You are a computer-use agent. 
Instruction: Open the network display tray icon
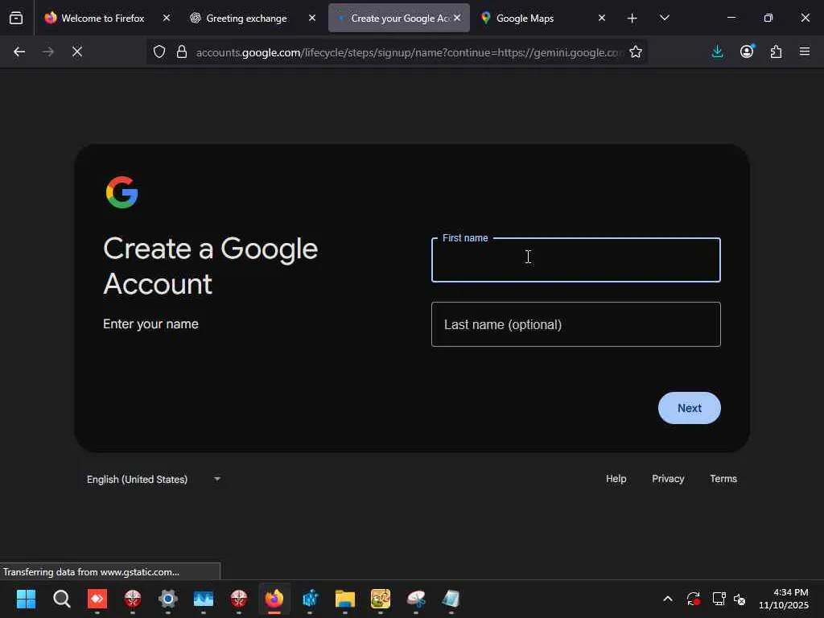click(x=719, y=599)
